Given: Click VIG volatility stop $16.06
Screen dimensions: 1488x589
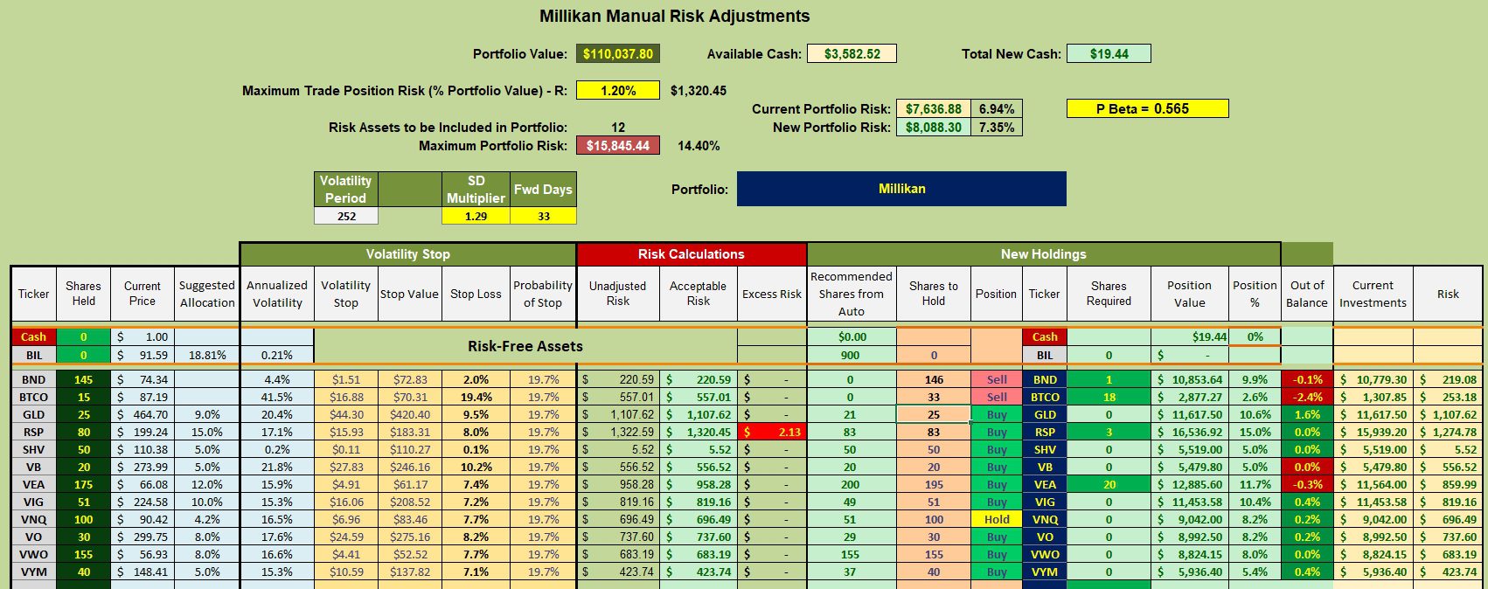Looking at the screenshot, I should coord(346,502).
